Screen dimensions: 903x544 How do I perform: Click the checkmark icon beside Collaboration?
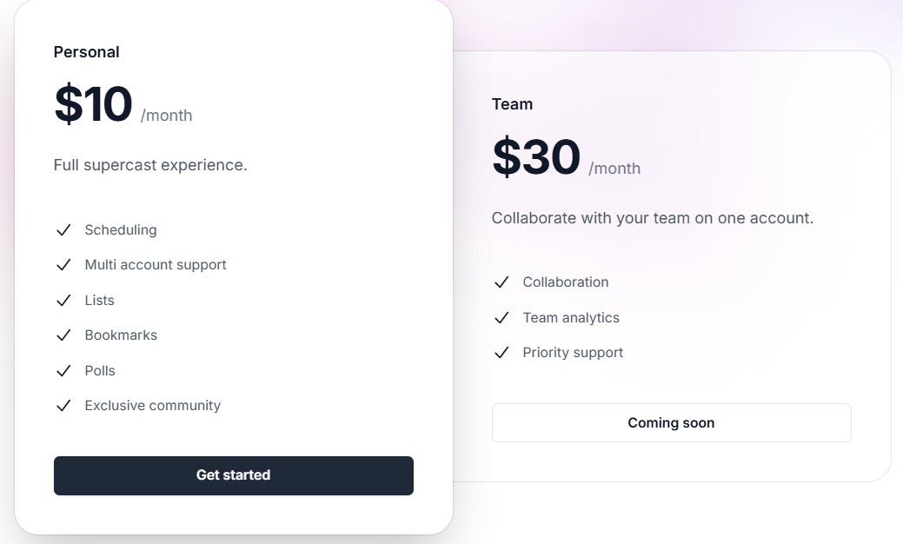[501, 282]
